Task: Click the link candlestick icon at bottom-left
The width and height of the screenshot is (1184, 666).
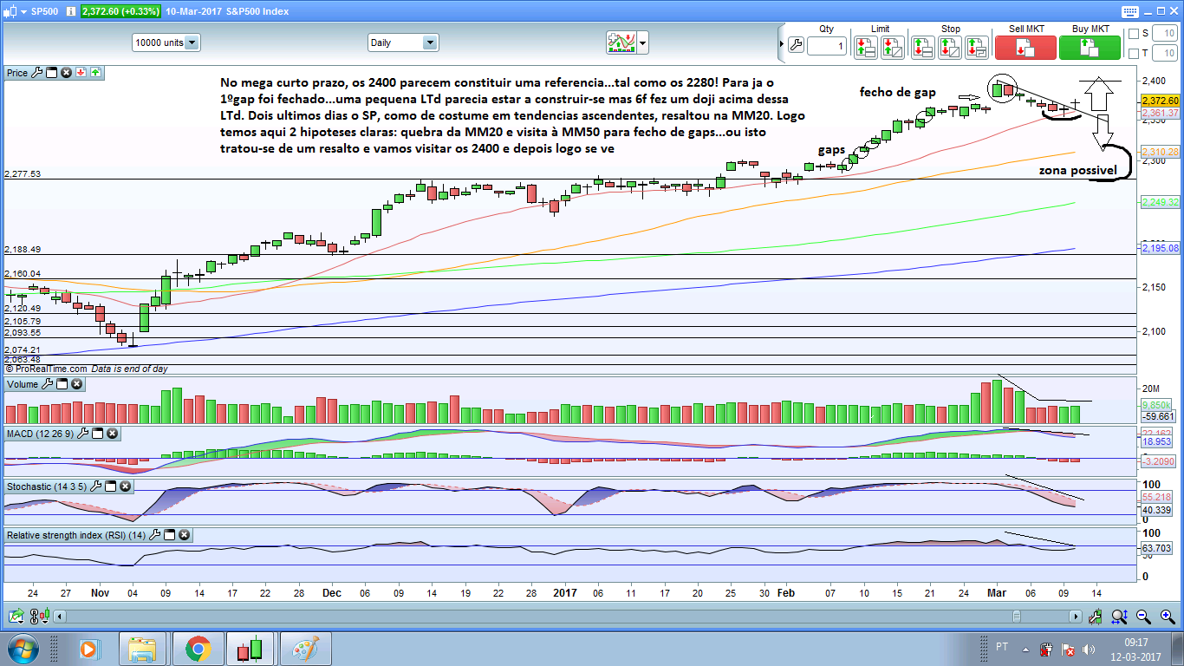Action: 39,617
